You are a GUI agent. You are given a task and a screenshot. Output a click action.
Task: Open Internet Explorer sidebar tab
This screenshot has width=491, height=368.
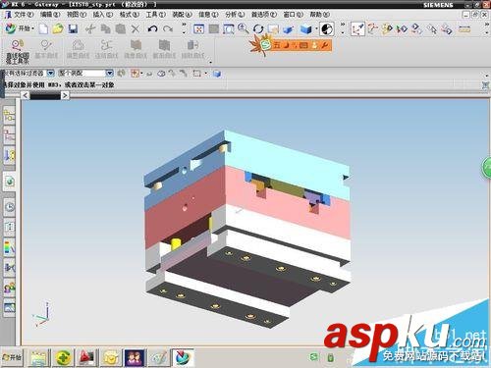pyautogui.click(x=10, y=182)
